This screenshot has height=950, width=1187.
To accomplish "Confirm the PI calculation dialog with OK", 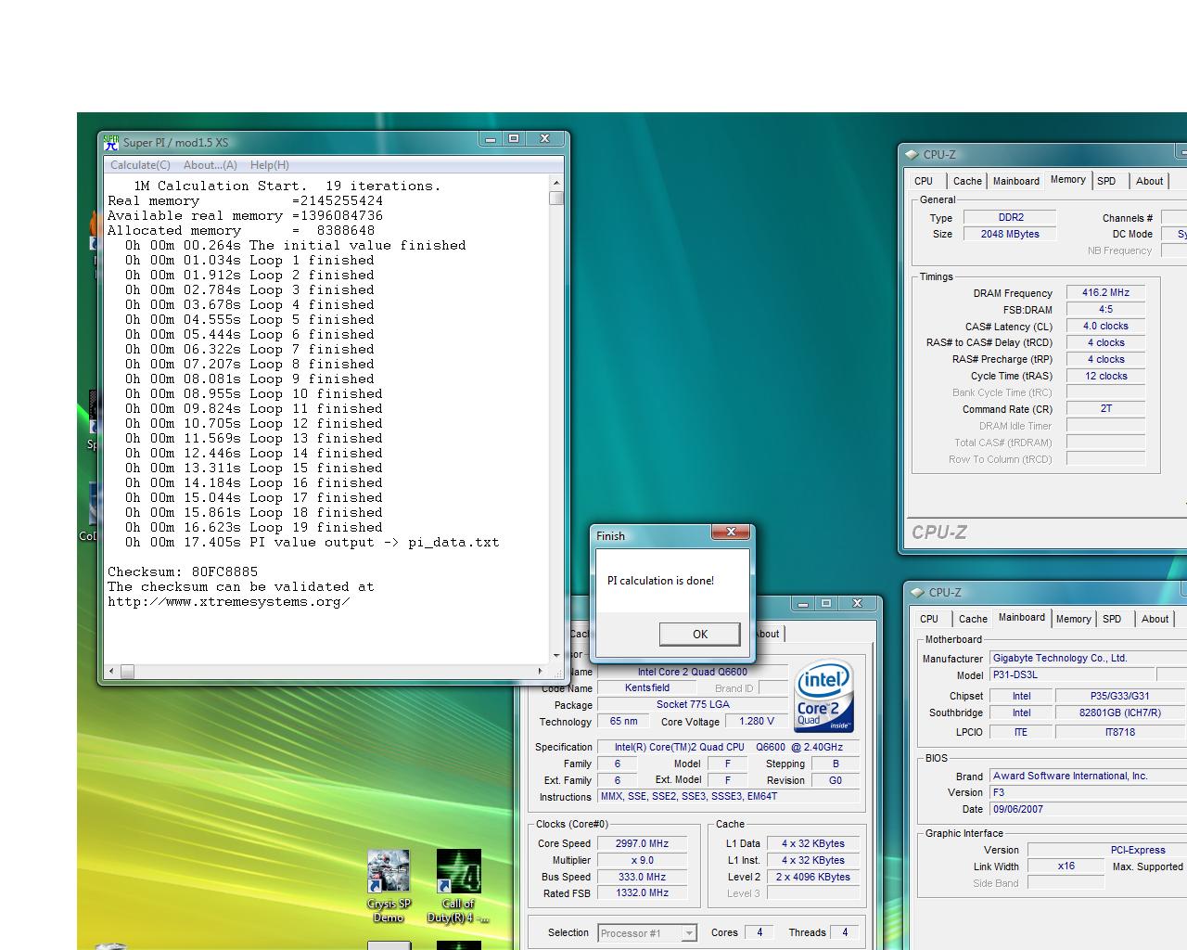I will (x=700, y=635).
